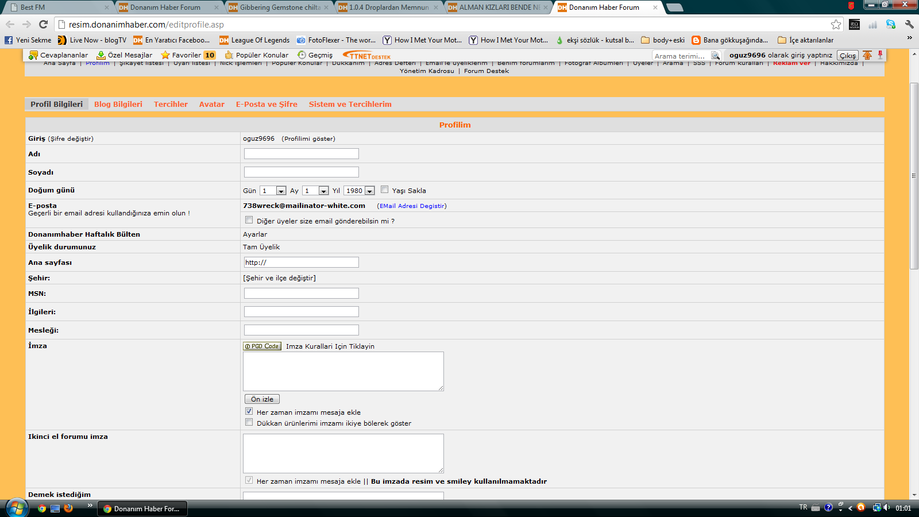919x517 pixels.
Task: Open the Blog Bilgileri tab
Action: [x=118, y=104]
